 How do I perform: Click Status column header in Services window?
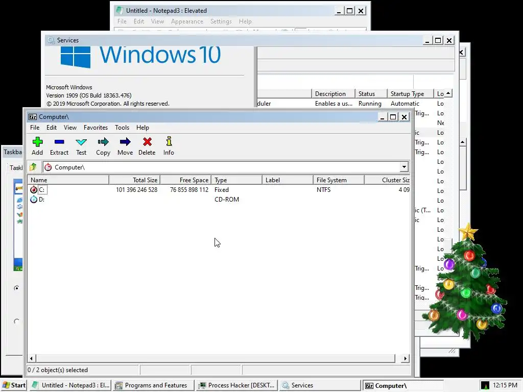[371, 94]
